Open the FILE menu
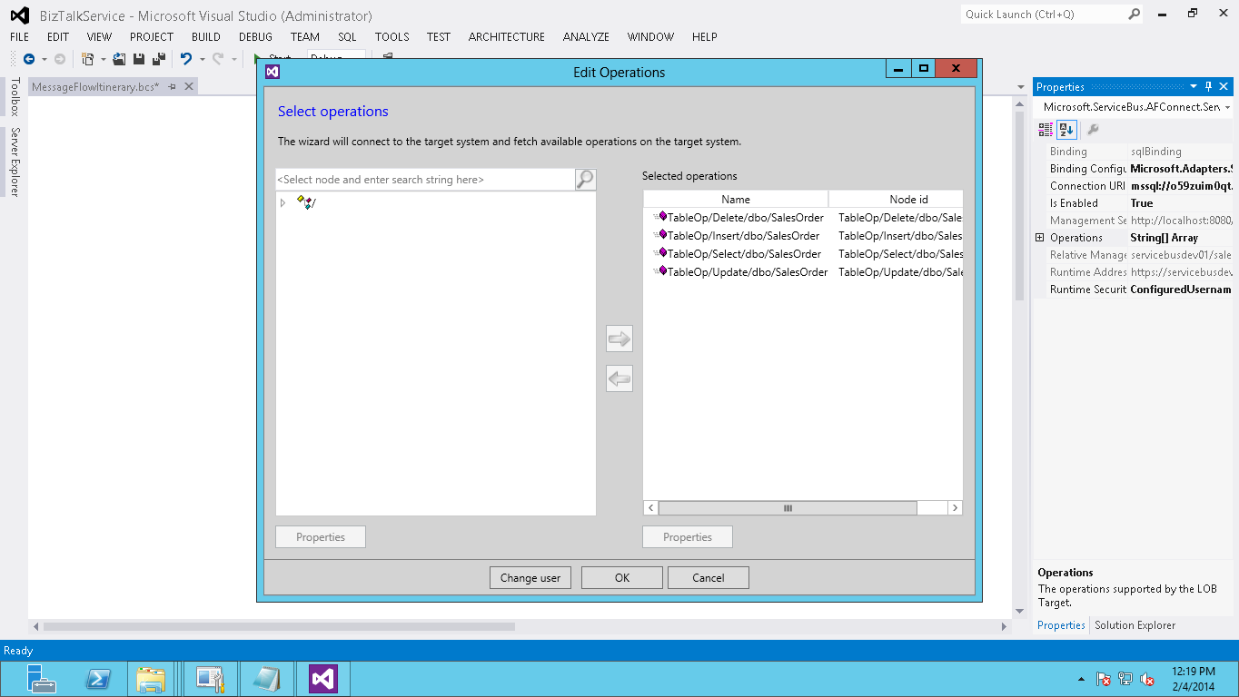 [20, 37]
